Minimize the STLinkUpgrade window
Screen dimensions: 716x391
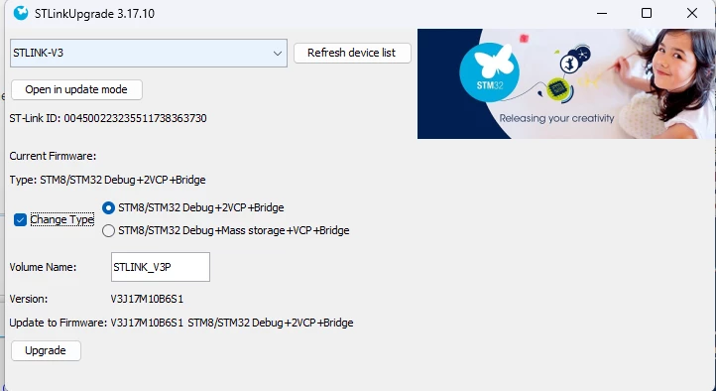[x=602, y=13]
